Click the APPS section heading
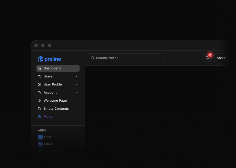The image size is (236, 168). pyautogui.click(x=42, y=130)
